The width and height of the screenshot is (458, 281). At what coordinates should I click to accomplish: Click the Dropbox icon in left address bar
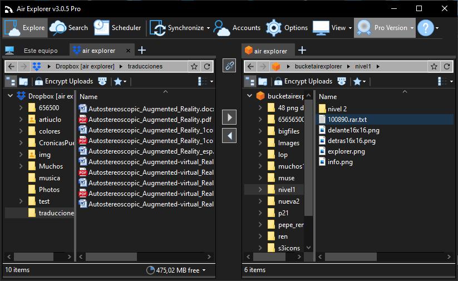pyautogui.click(x=37, y=66)
